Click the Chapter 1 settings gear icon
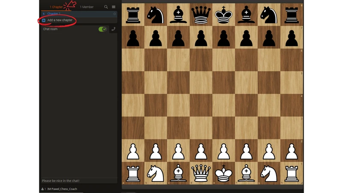 pyautogui.click(x=114, y=14)
